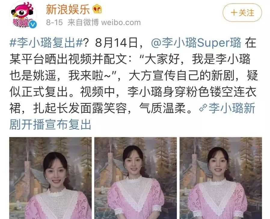Tap the plus sign in the follow button
The width and height of the screenshot is (270, 219).
click(234, 13)
